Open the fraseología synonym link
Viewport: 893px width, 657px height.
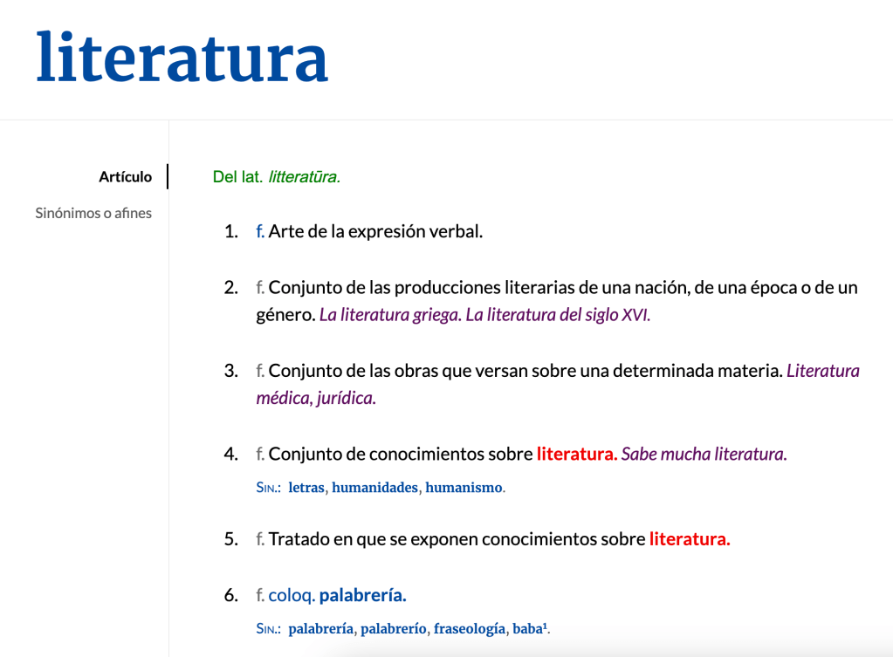(470, 628)
